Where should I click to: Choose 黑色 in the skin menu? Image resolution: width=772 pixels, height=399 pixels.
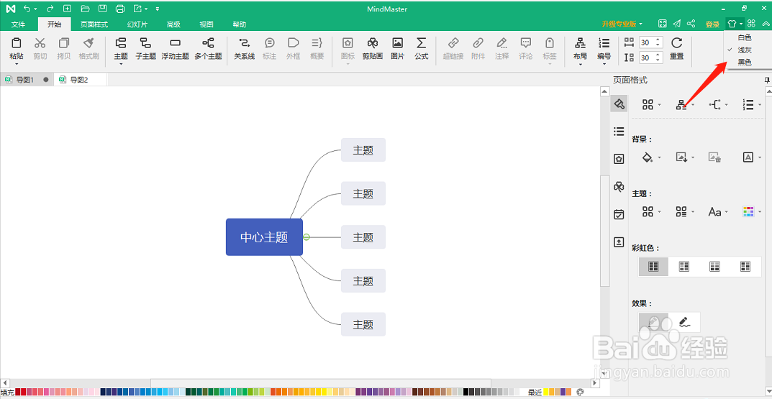point(745,62)
